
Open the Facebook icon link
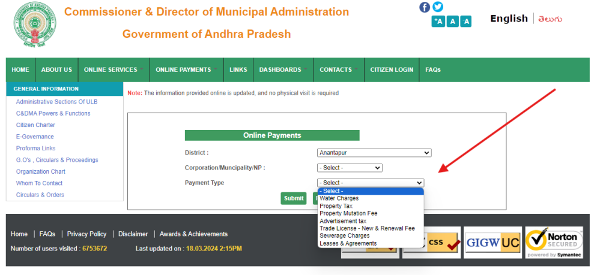pyautogui.click(x=425, y=7)
